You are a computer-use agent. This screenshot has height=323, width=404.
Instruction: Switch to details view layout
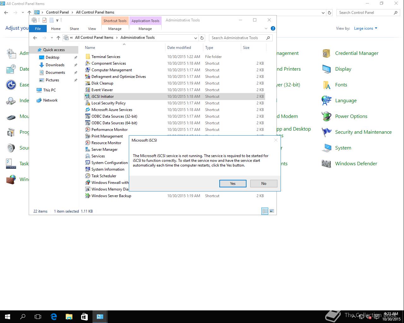[265, 211]
